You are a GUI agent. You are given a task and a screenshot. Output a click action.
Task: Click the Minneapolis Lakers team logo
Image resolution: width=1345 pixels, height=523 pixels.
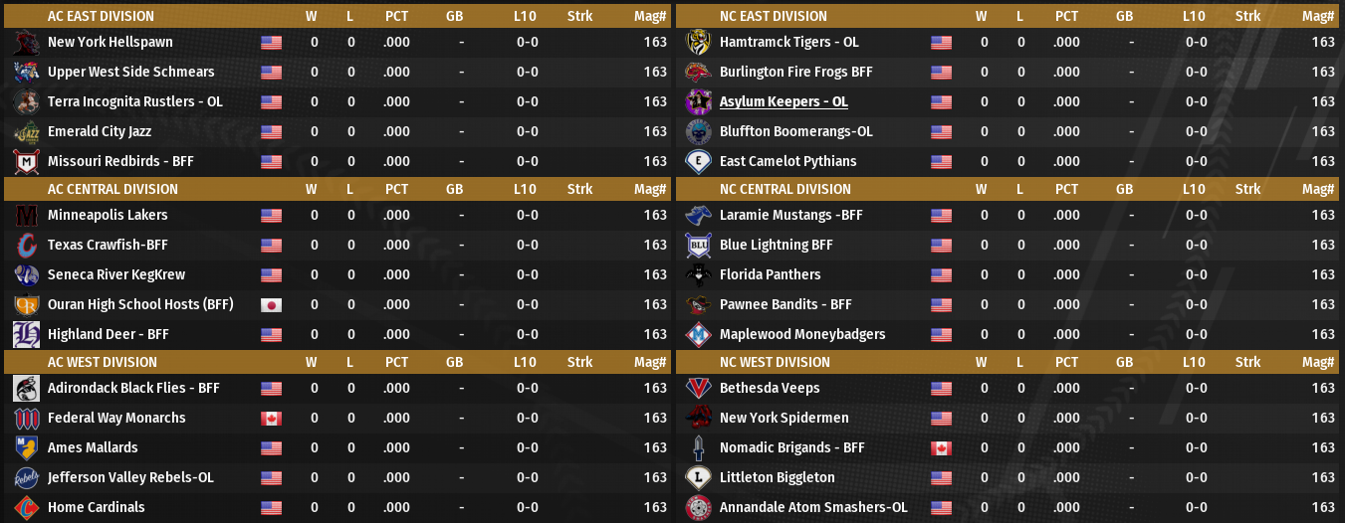26,216
